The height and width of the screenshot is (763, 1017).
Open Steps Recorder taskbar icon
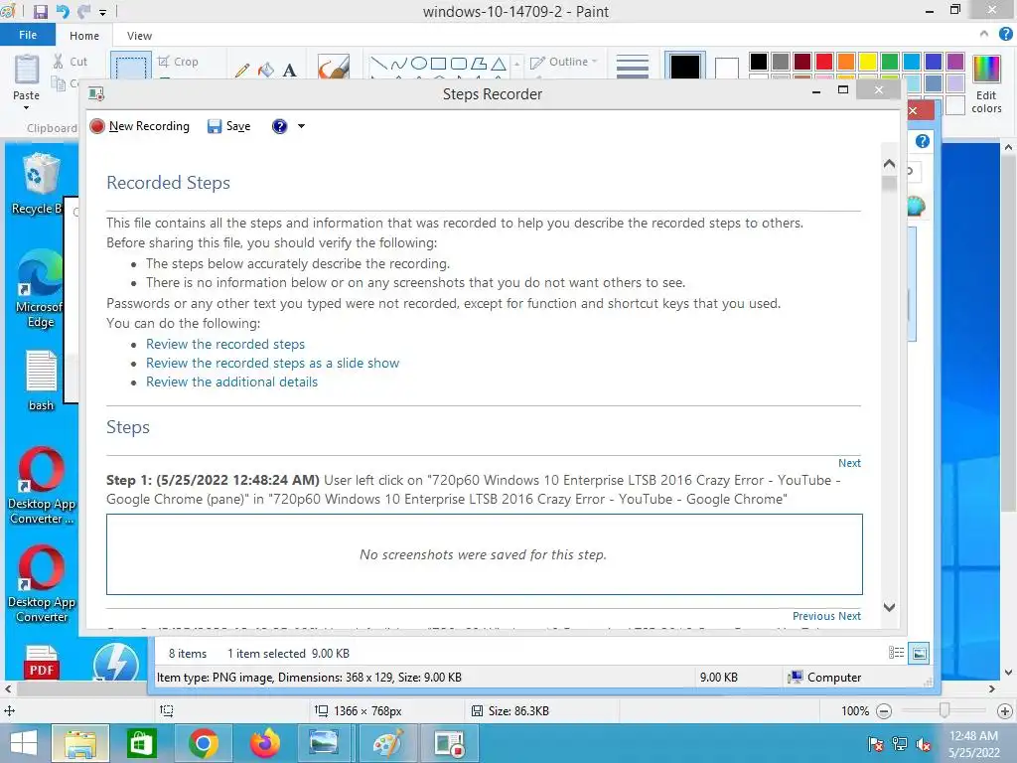point(450,743)
